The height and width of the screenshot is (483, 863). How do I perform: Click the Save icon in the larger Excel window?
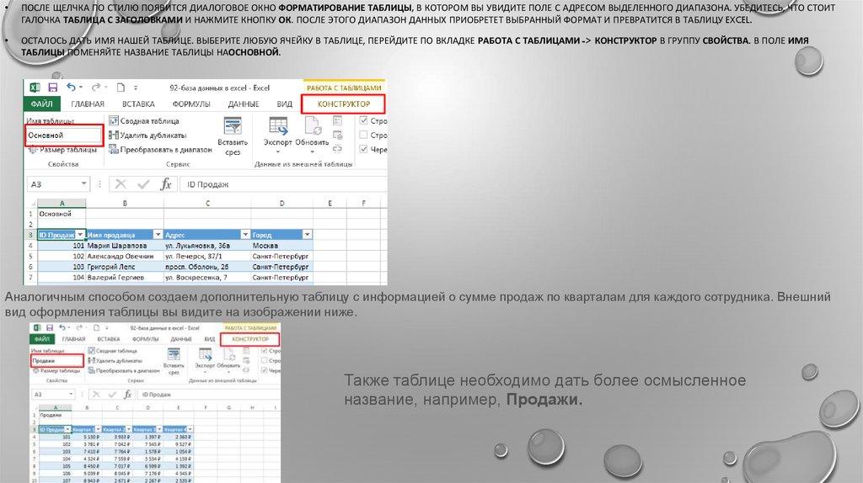[52, 87]
